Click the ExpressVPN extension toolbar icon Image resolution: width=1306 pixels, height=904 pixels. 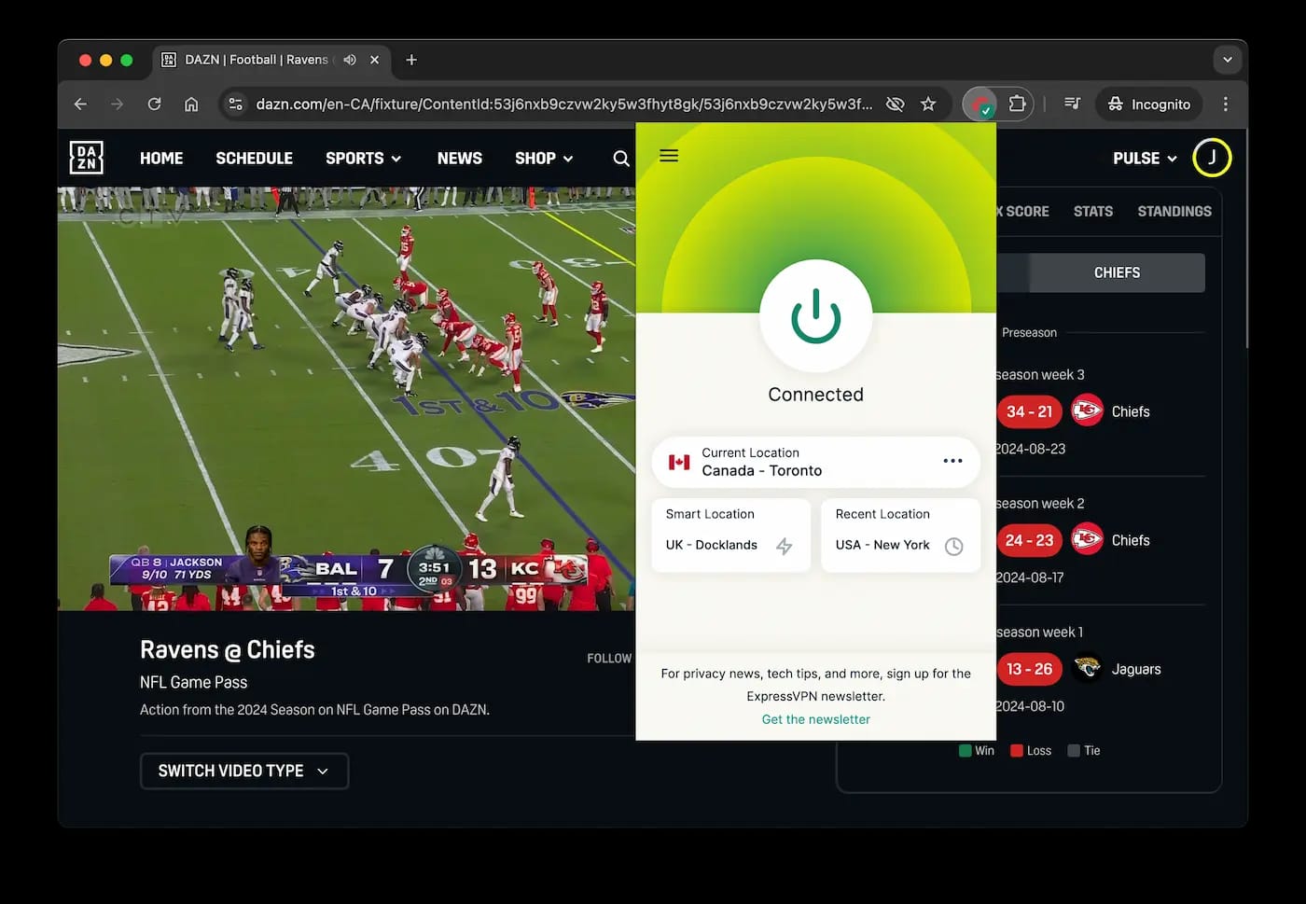point(979,104)
